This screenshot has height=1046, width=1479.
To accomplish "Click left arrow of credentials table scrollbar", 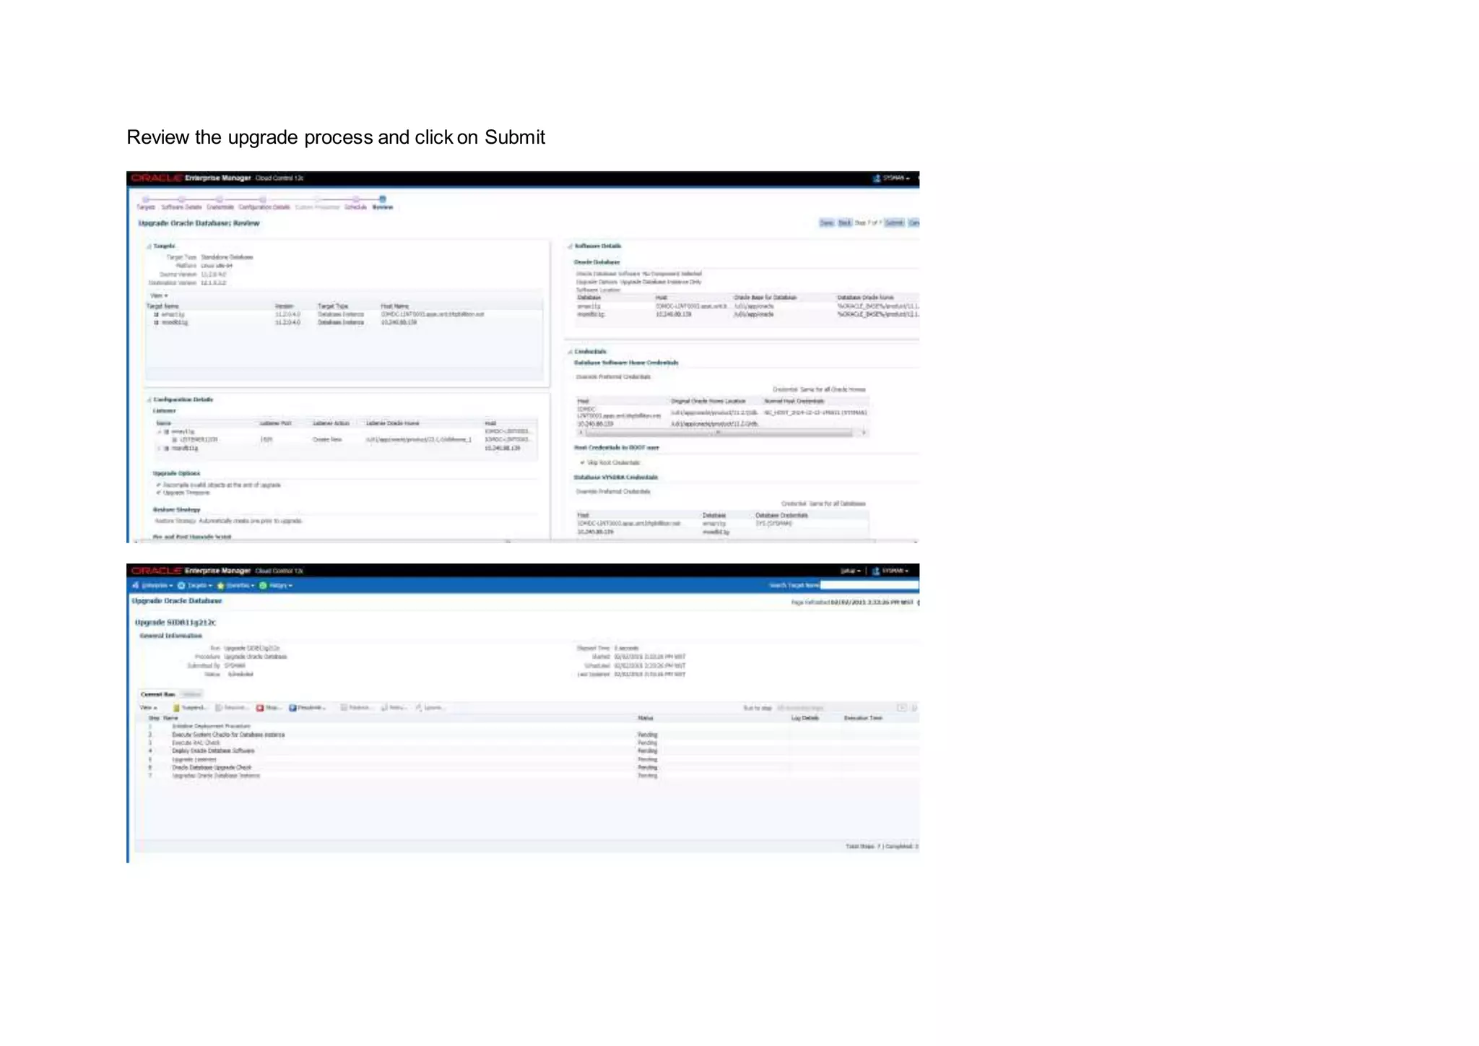I will [581, 433].
